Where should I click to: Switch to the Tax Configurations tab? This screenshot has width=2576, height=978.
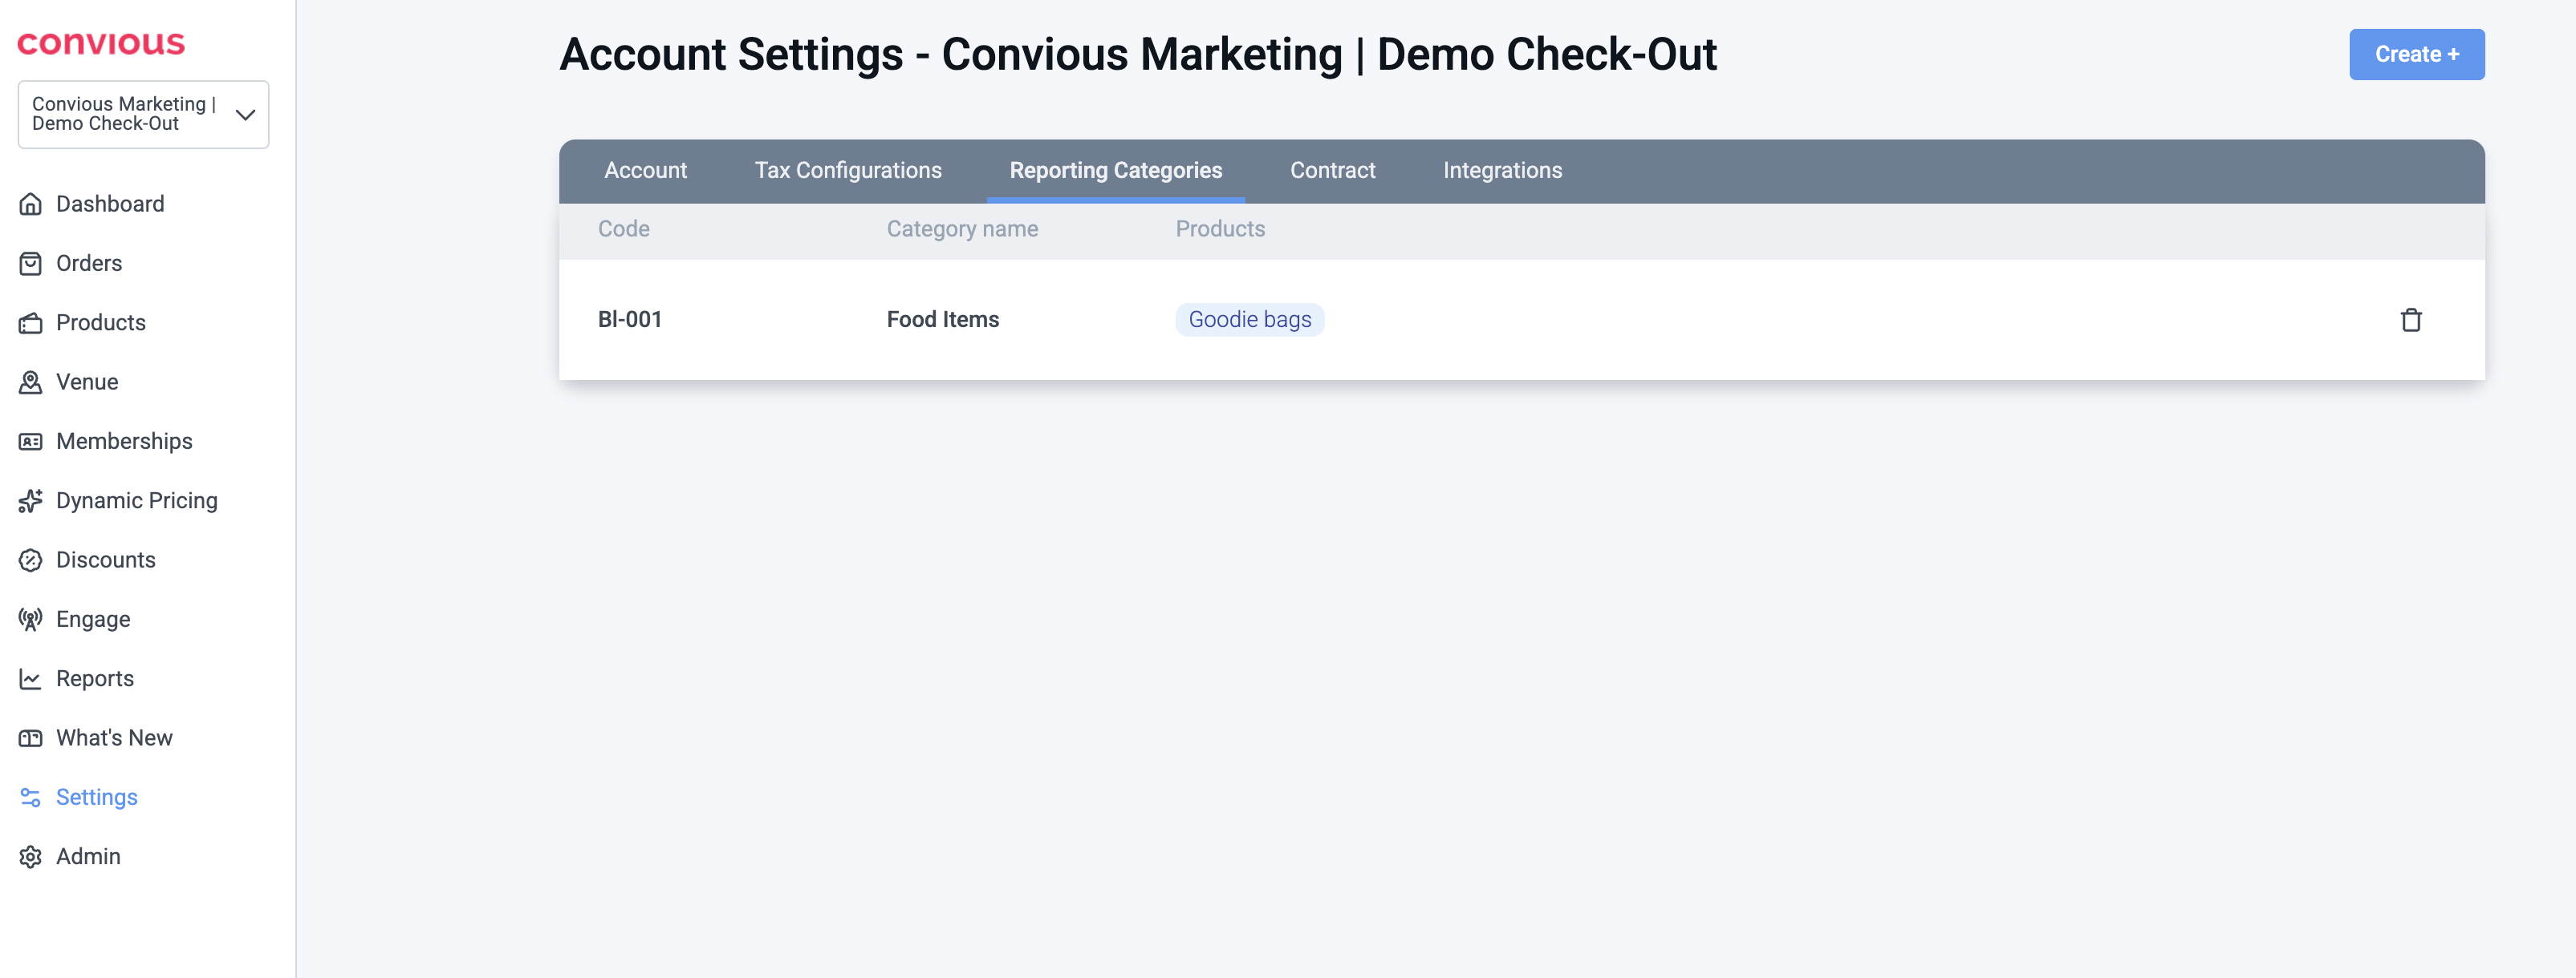pos(847,171)
